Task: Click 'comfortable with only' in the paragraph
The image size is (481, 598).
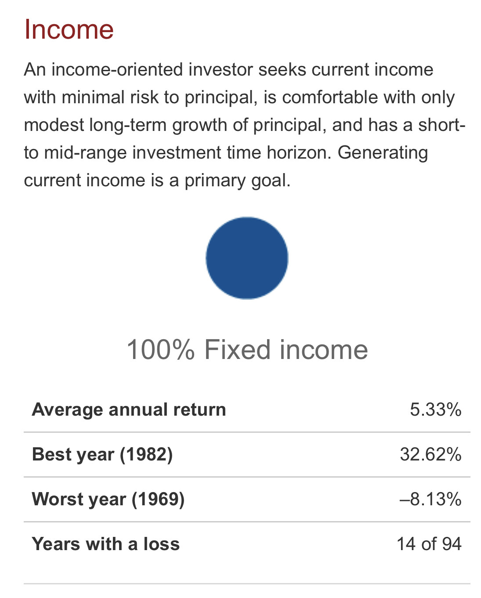Action: [369, 97]
